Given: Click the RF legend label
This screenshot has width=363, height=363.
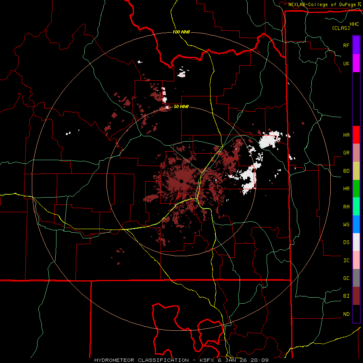Looking at the screenshot, I should [x=346, y=45].
